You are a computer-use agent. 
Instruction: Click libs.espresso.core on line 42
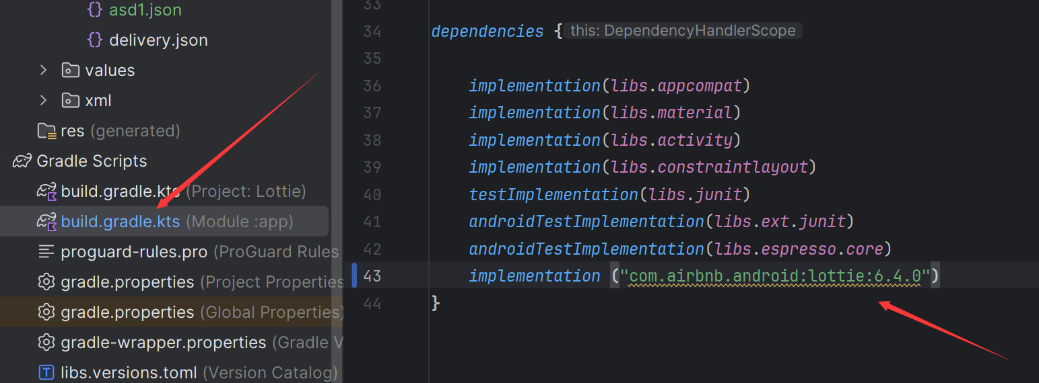[x=799, y=249]
